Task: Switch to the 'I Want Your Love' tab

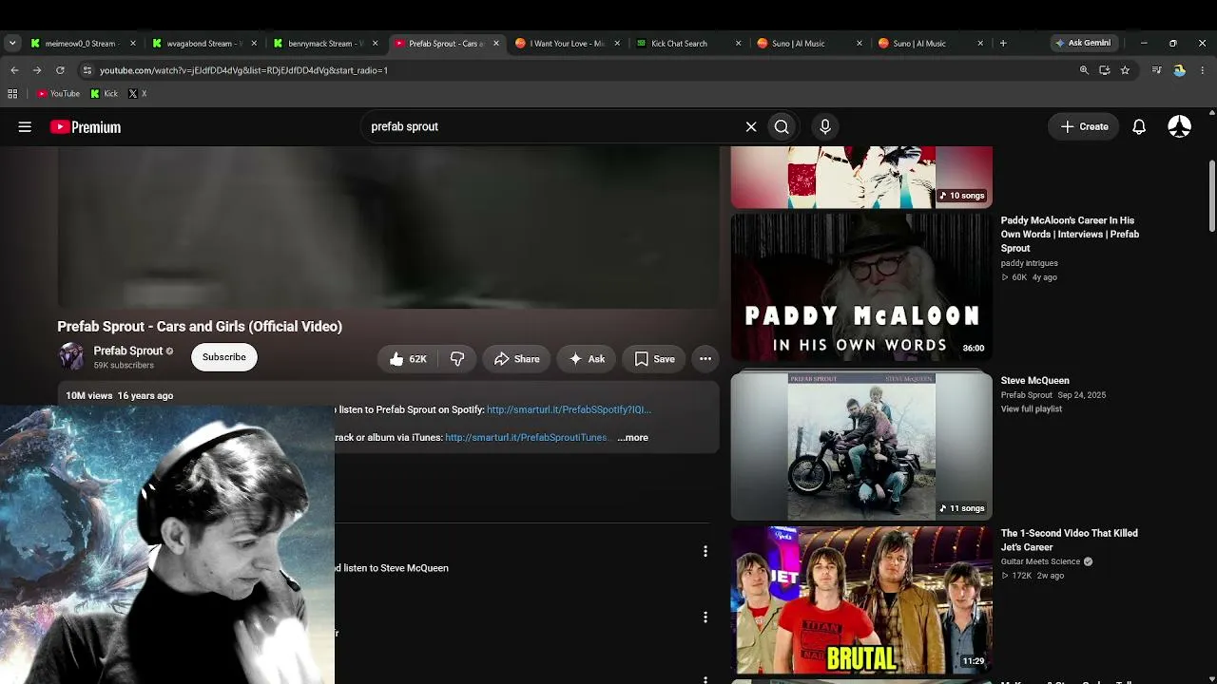Action: (x=567, y=43)
